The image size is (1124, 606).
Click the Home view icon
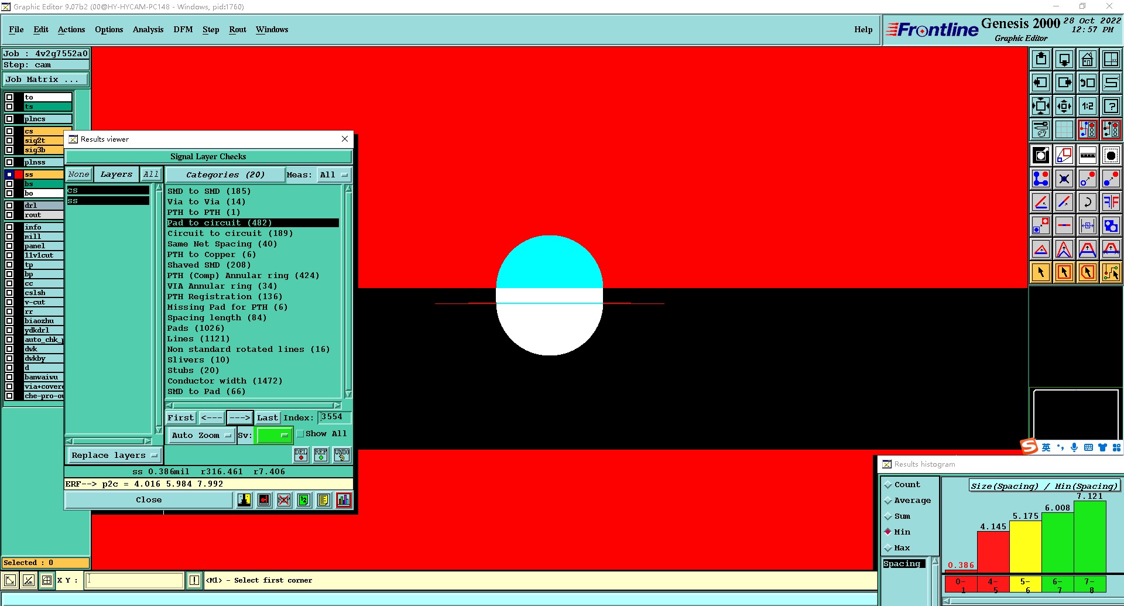(1088, 59)
